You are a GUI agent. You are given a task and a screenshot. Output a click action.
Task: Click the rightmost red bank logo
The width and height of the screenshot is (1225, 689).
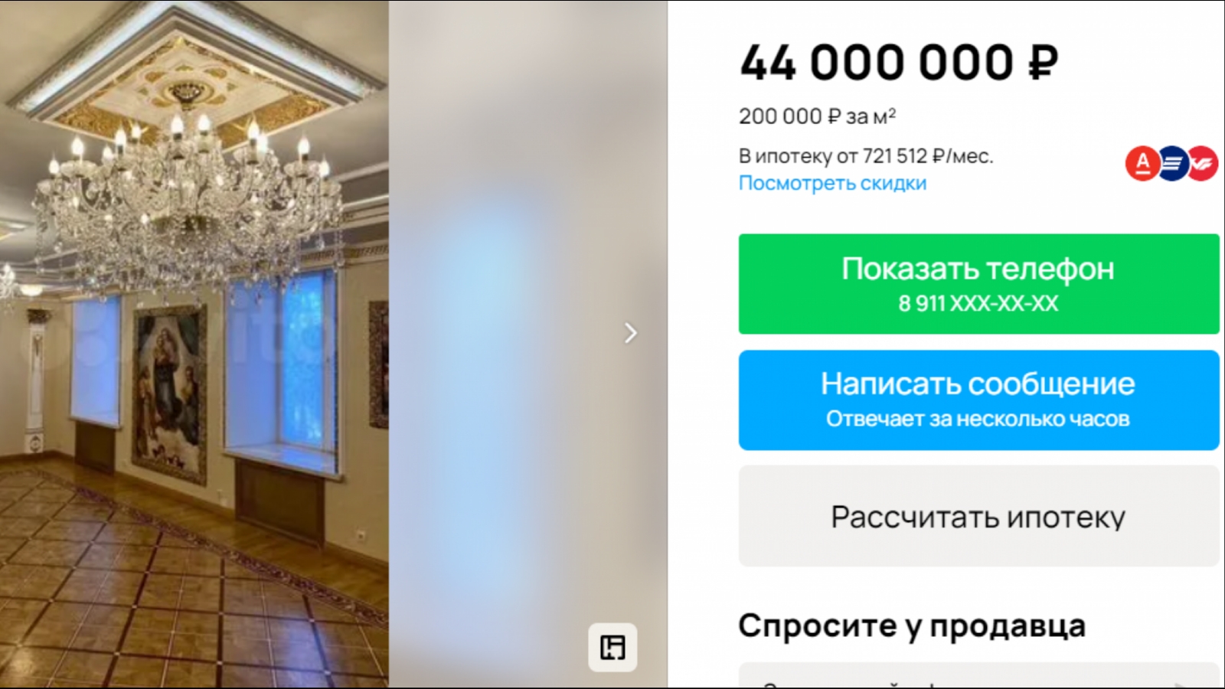(x=1203, y=164)
